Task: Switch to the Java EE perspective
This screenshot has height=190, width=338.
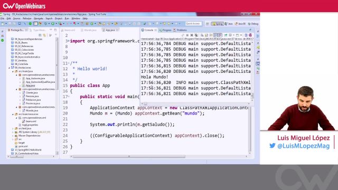Action: click(x=240, y=24)
